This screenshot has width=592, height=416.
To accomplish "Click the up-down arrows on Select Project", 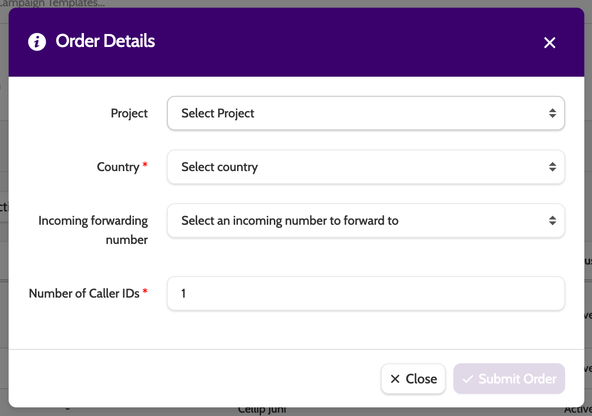I will 553,114.
